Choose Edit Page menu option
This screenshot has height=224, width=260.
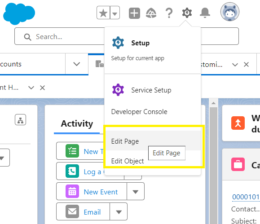tap(153, 141)
